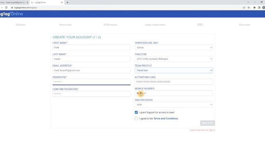Image resolution: width=265 pixels, height=149 pixels.
Task: Click Cancel and return to Sign In
Action: pyautogui.click(x=202, y=130)
